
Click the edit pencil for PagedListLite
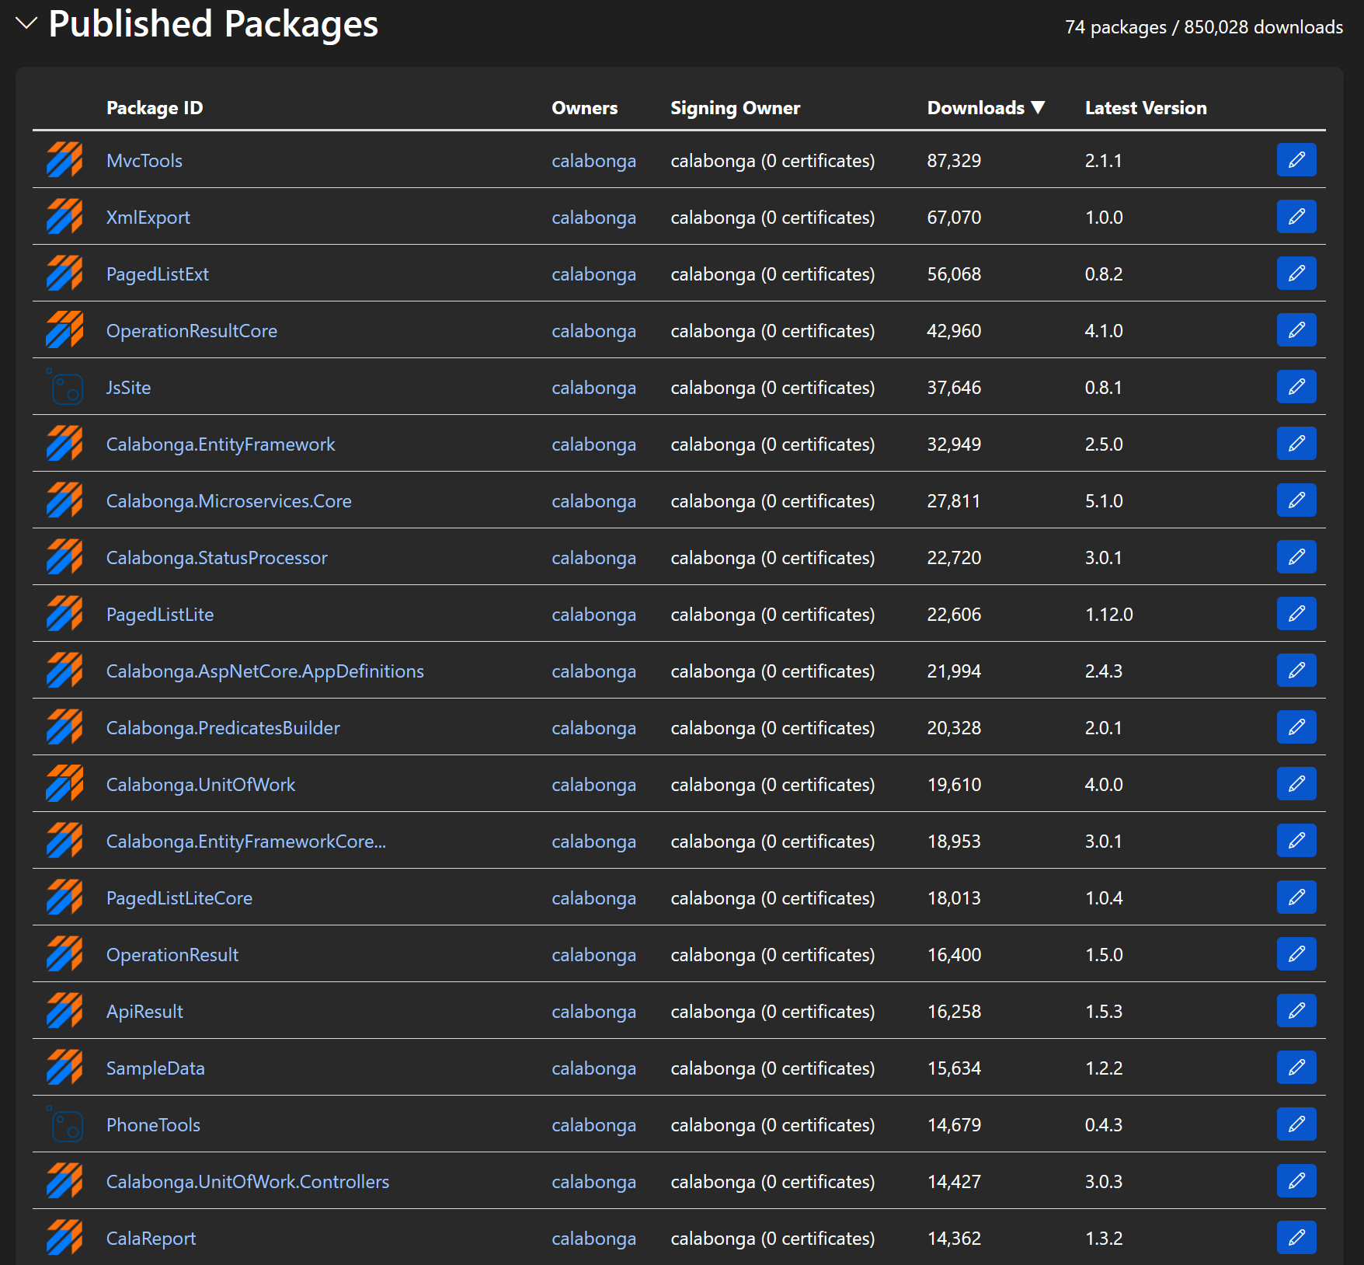point(1296,614)
